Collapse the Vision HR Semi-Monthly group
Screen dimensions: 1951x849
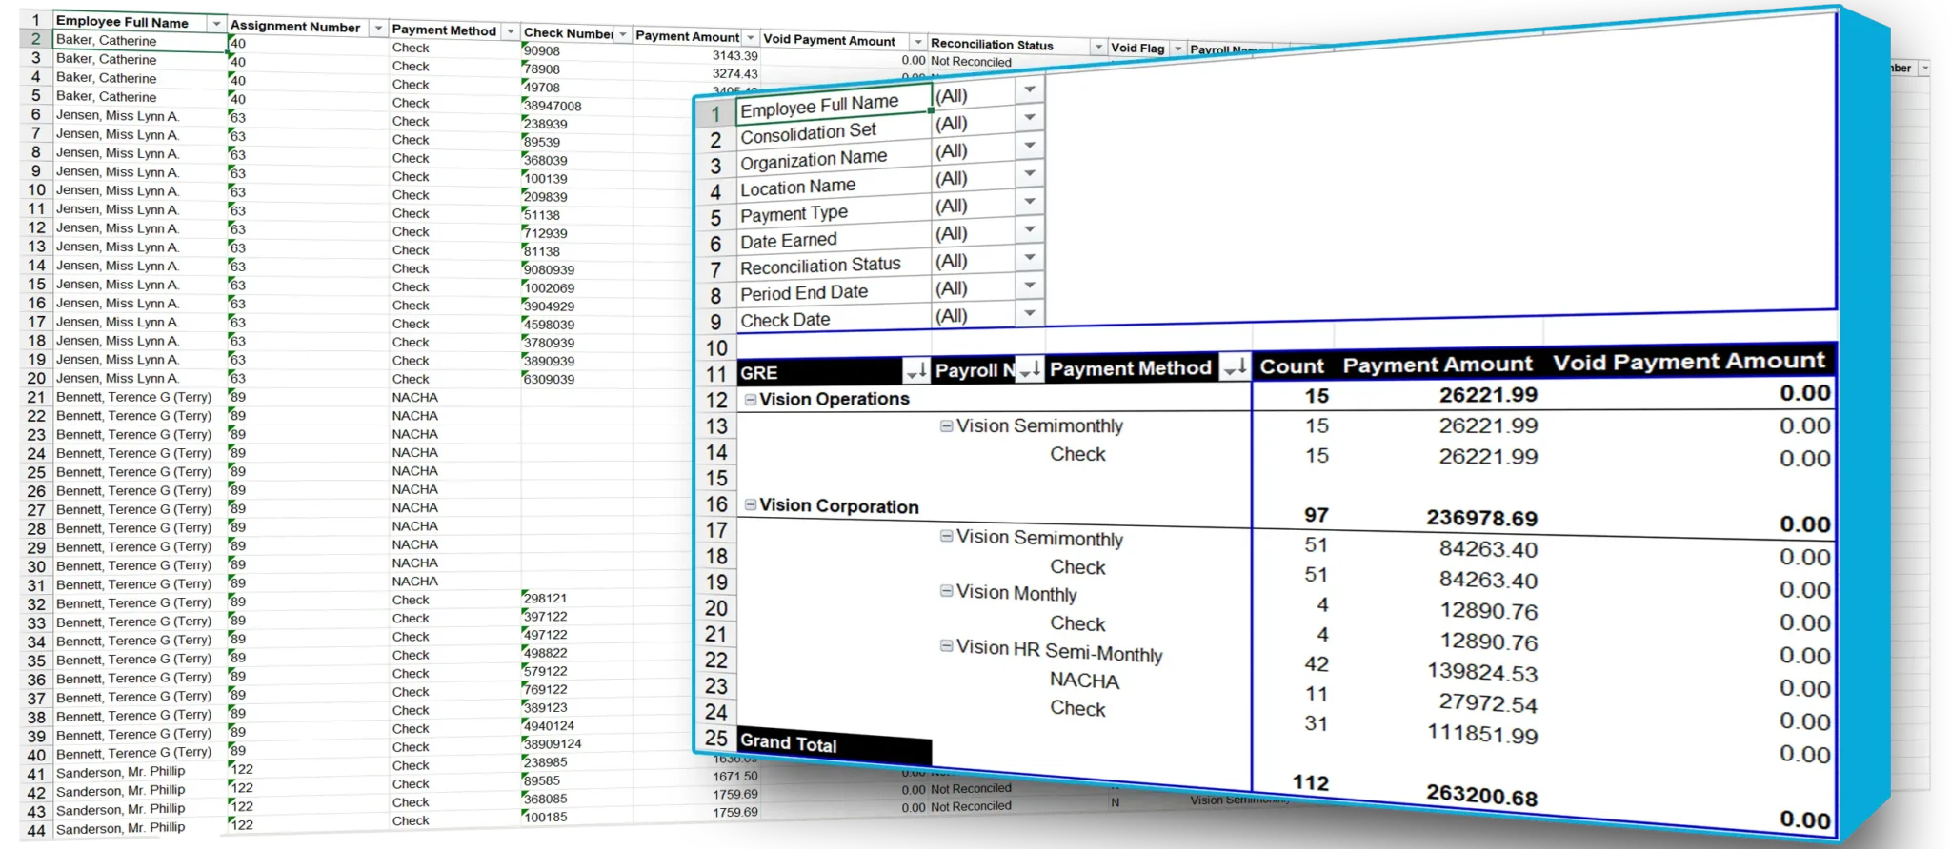[947, 646]
